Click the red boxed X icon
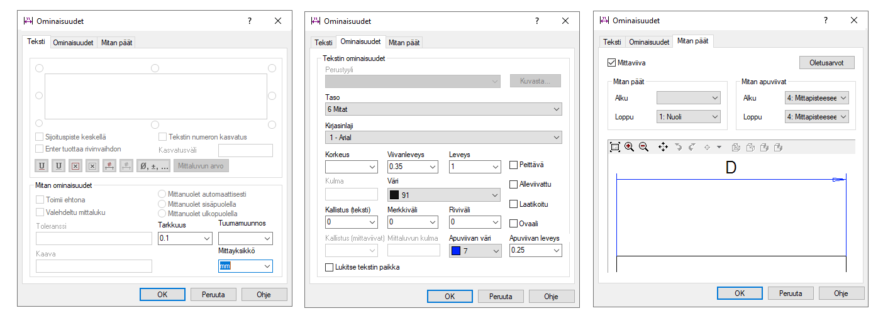This screenshot has height=323, width=883. (x=75, y=166)
